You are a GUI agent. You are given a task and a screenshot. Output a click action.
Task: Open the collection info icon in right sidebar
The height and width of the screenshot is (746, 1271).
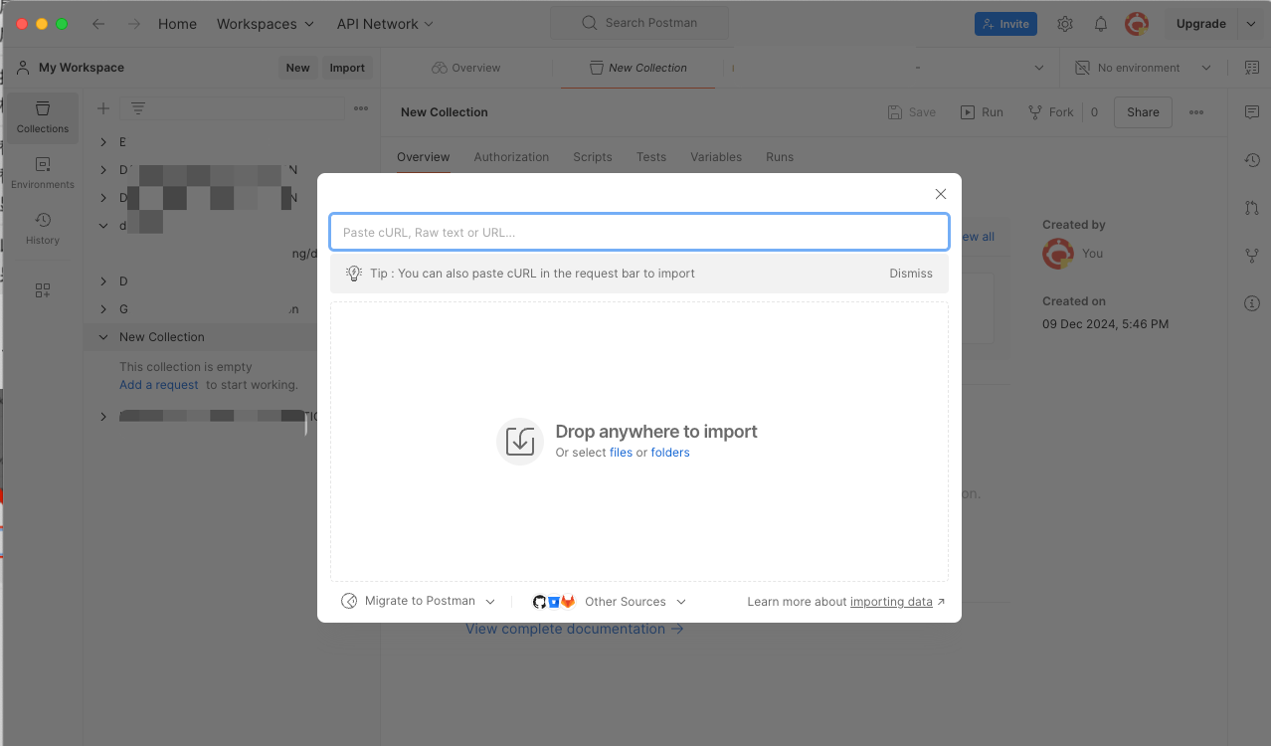point(1252,303)
